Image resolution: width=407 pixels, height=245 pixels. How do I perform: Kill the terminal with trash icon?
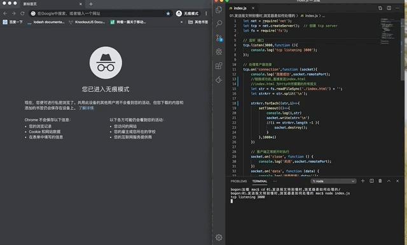tap(380, 181)
